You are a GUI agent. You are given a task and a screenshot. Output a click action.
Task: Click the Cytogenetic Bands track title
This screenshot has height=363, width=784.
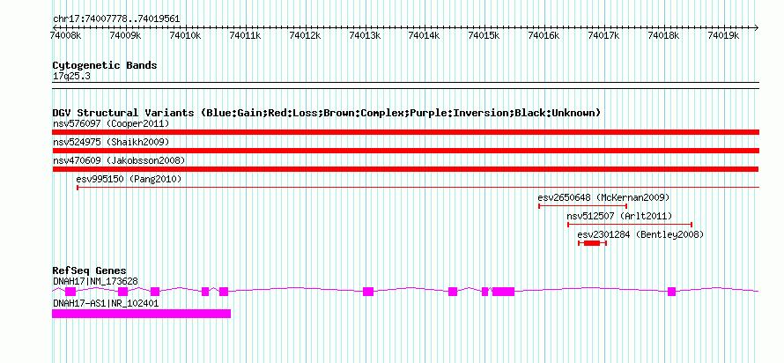[105, 65]
